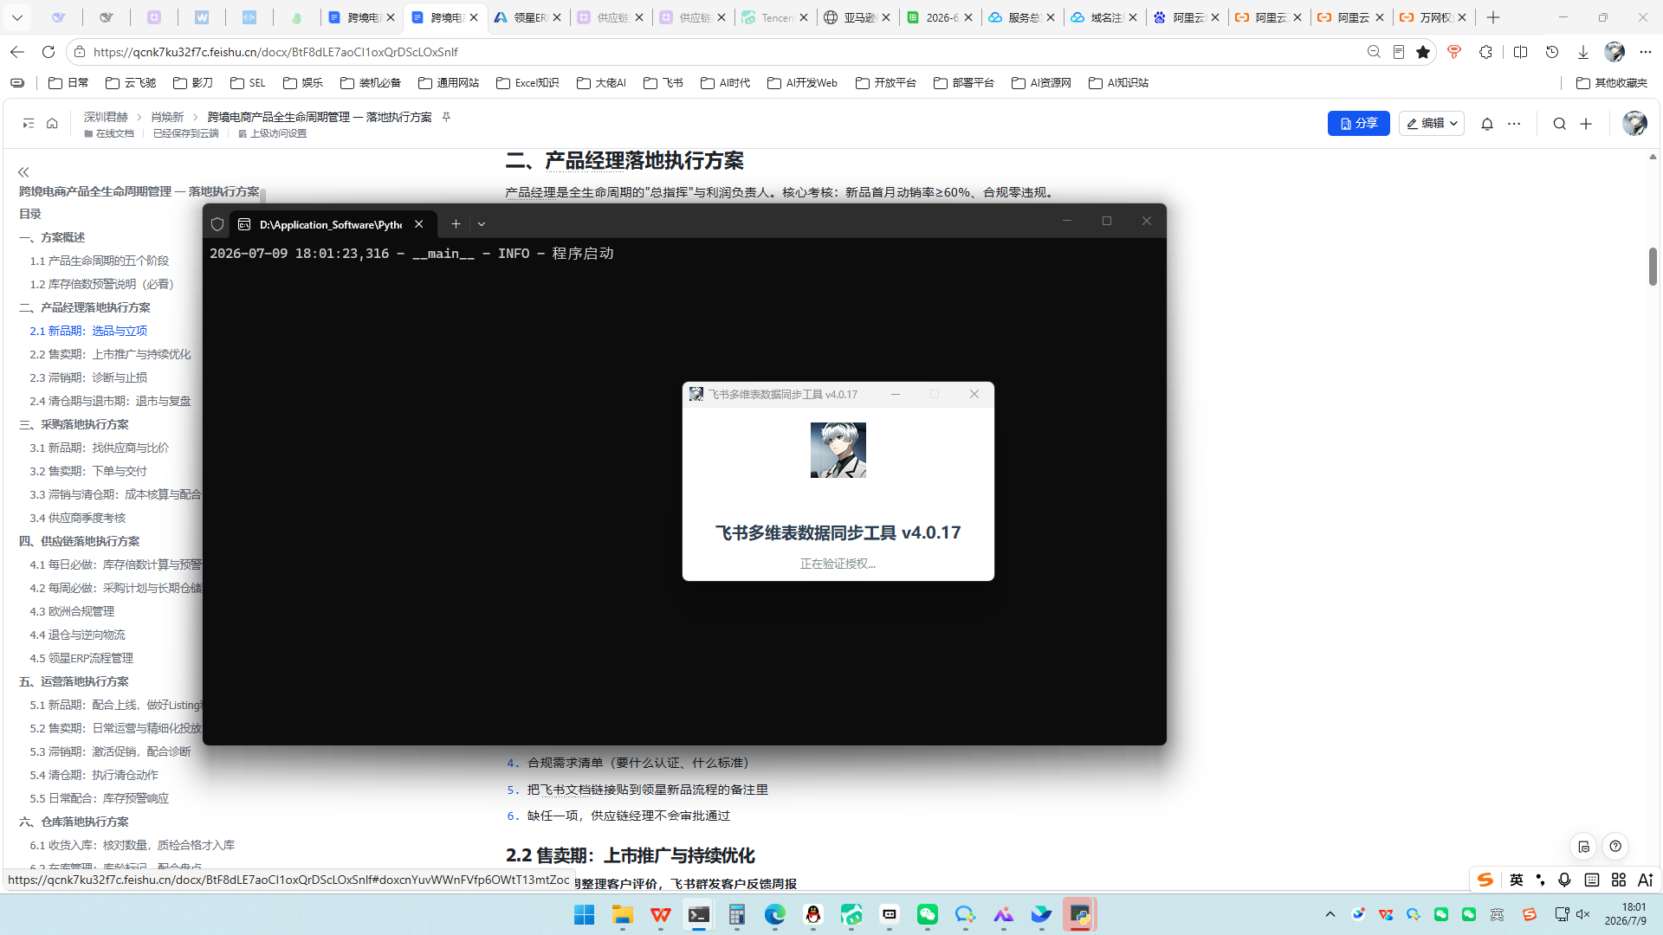This screenshot has height=935, width=1663.
Task: Open terminal profile dropdown chevron
Action: (x=482, y=223)
